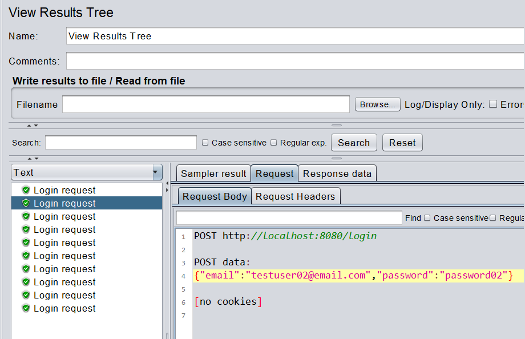525x339 pixels.
Task: Open the Response data tab
Action: 337,173
